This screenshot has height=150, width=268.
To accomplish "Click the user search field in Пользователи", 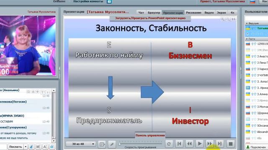I will click(x=256, y=18).
